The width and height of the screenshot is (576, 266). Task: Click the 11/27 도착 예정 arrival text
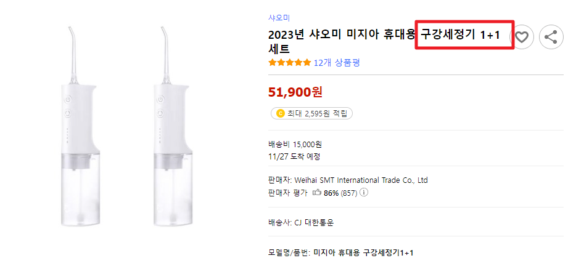click(294, 156)
